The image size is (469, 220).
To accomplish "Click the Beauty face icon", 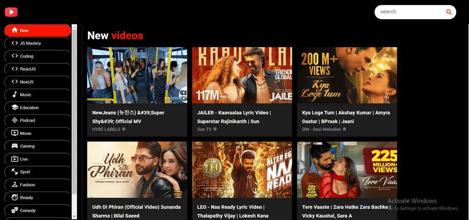I will coord(14,197).
